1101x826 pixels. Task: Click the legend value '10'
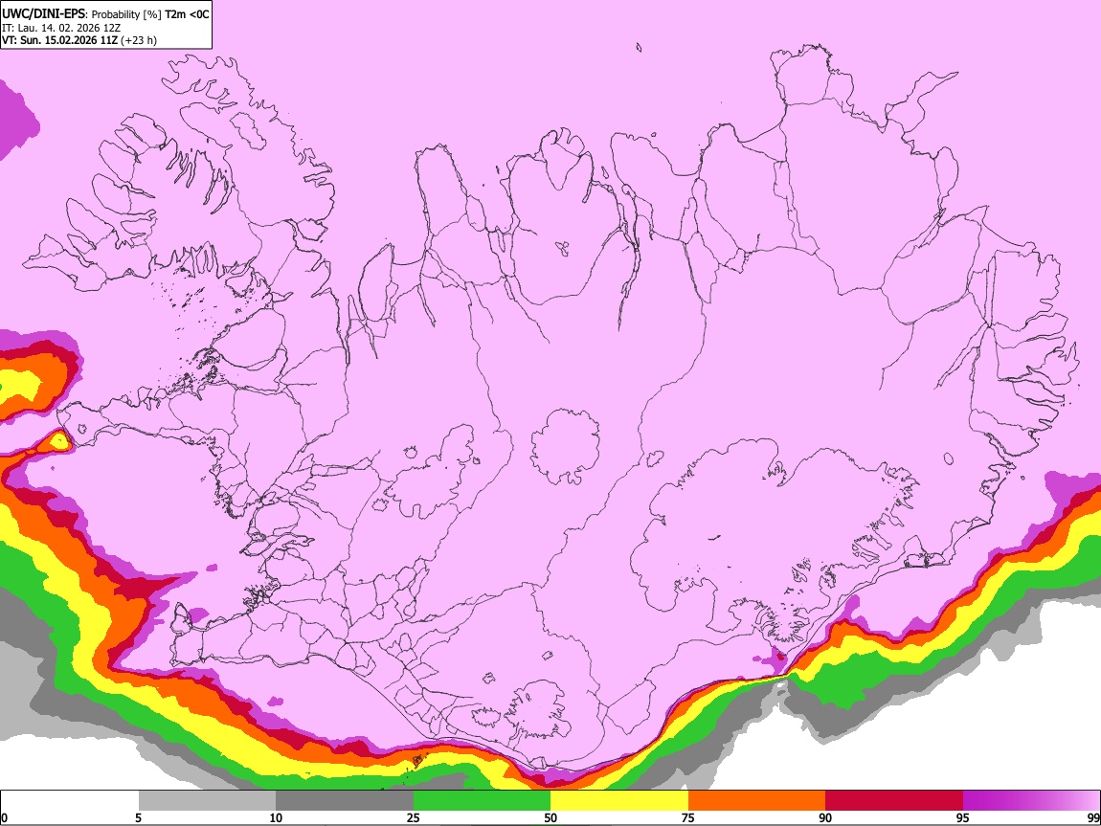[x=276, y=817]
